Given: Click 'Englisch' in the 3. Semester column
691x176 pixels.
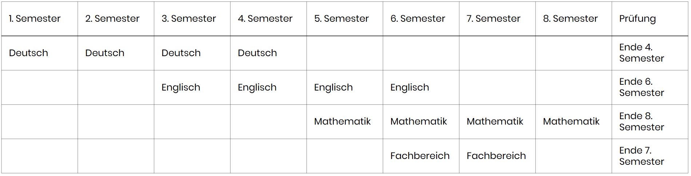Looking at the screenshot, I should [181, 87].
